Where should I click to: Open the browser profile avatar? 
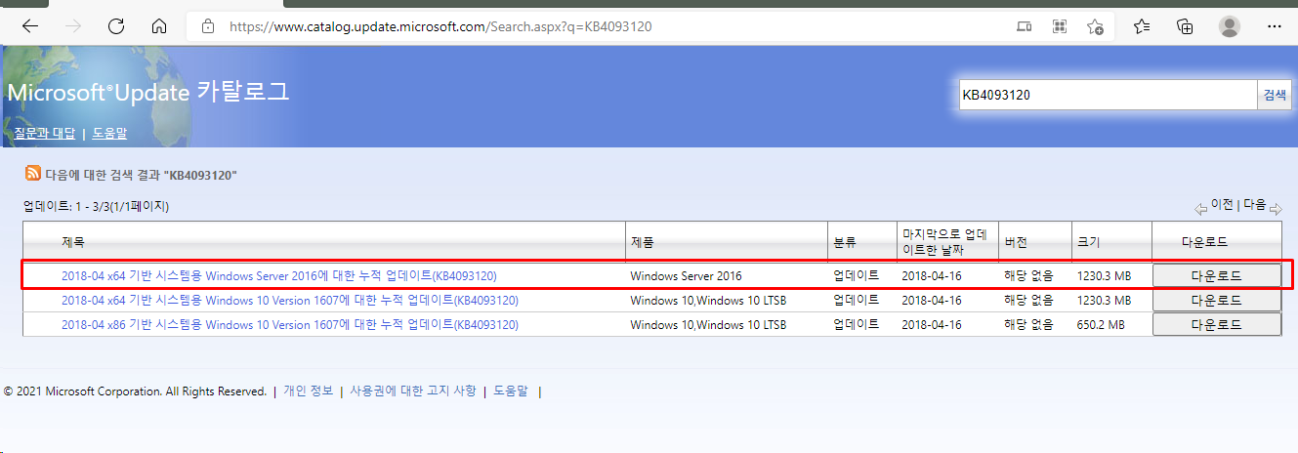1230,26
